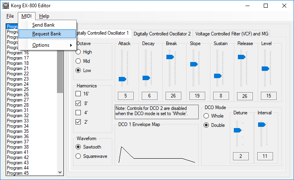Click the Attack value box showing 5
This screenshot has width=294, height=180.
[x=126, y=96]
